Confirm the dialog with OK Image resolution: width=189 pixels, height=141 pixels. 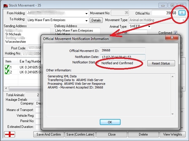(110, 122)
